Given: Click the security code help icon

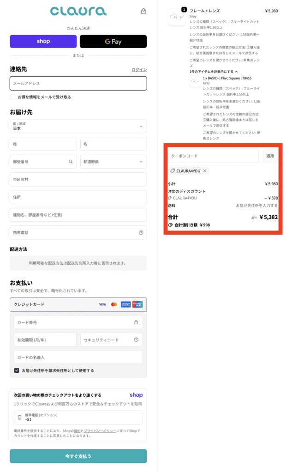Looking at the screenshot, I should (x=136, y=340).
